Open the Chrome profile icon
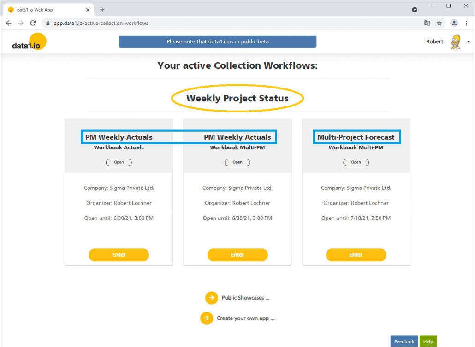This screenshot has width=475, height=347. click(454, 23)
